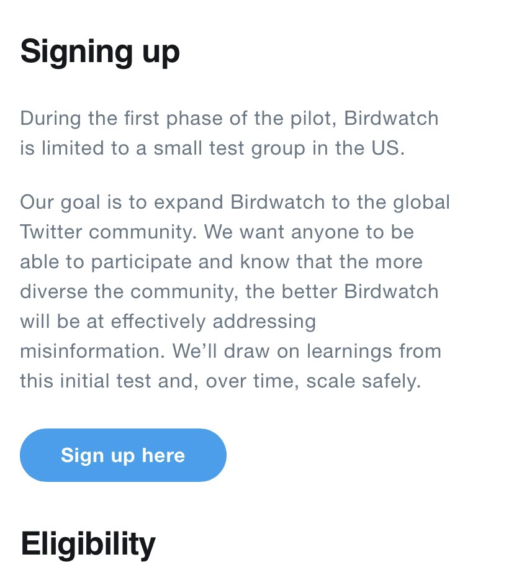Click the text 'small test group in the US'

(276, 148)
